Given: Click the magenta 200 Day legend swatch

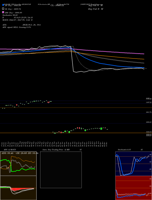Looking at the screenshot, I should click(3, 12).
